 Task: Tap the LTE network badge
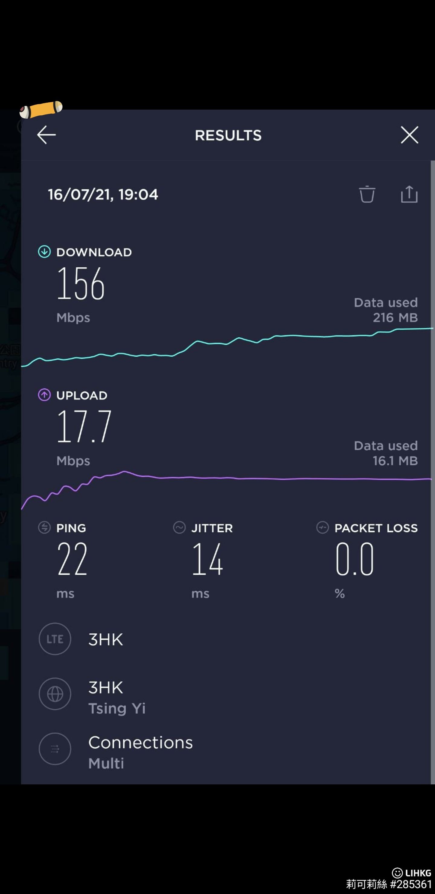(x=55, y=639)
